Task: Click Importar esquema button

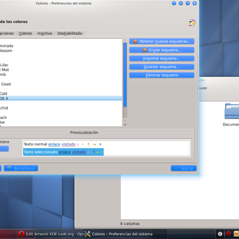Action: pyautogui.click(x=162, y=59)
